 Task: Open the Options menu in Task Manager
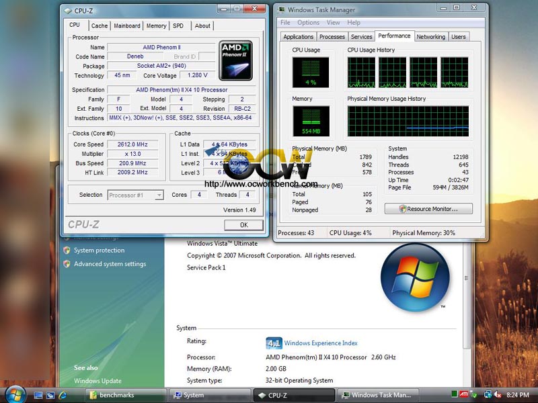[x=308, y=23]
